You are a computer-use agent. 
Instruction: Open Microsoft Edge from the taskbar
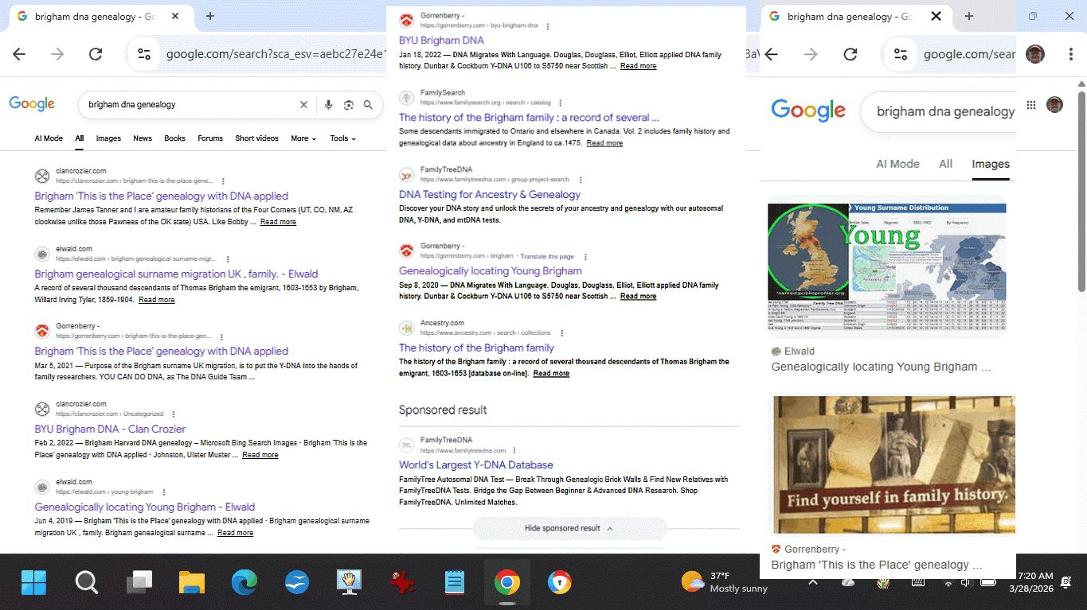pos(244,583)
